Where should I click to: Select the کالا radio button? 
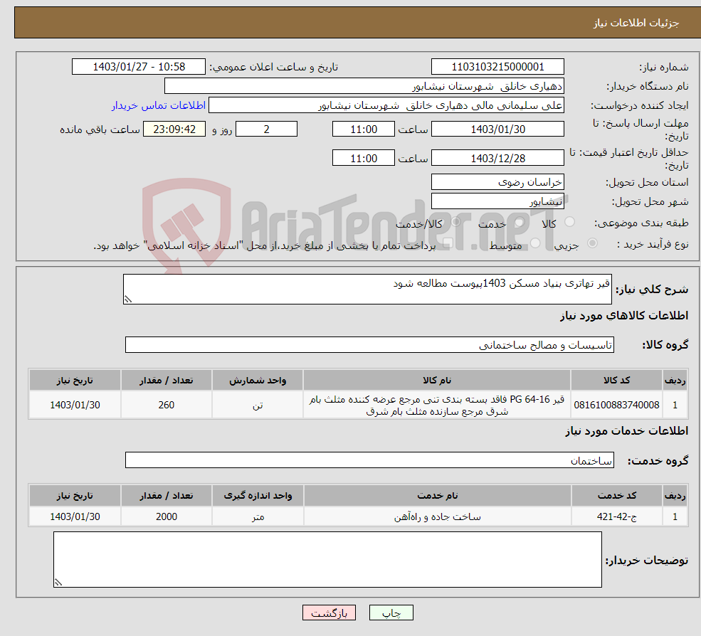coord(569,222)
